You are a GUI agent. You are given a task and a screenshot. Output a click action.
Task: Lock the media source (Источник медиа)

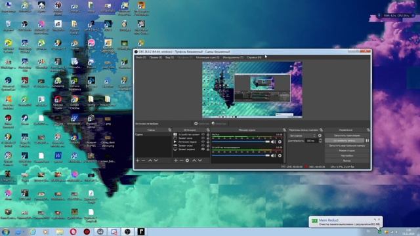click(208, 142)
